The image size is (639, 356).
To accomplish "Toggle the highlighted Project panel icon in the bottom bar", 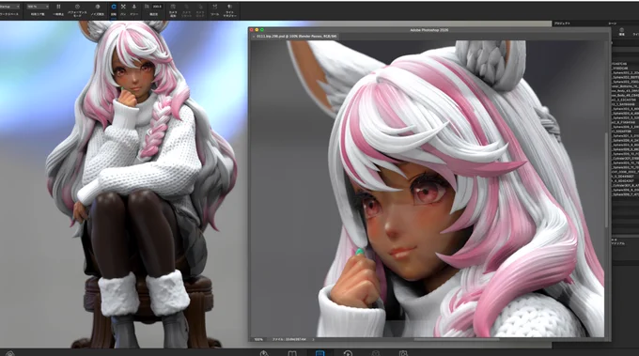I will [319, 353].
